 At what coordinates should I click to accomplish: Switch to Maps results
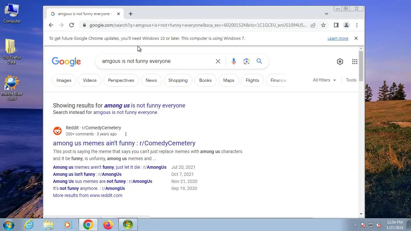229,80
